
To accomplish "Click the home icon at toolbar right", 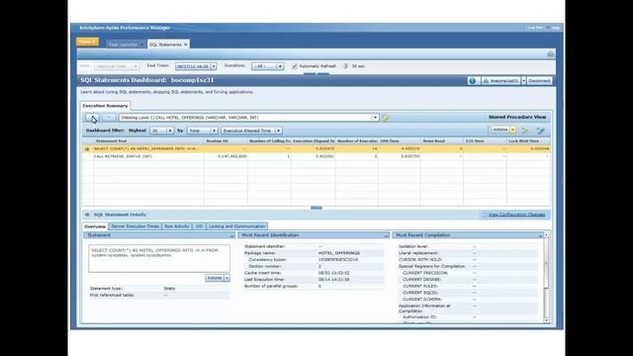I will pos(550,54).
